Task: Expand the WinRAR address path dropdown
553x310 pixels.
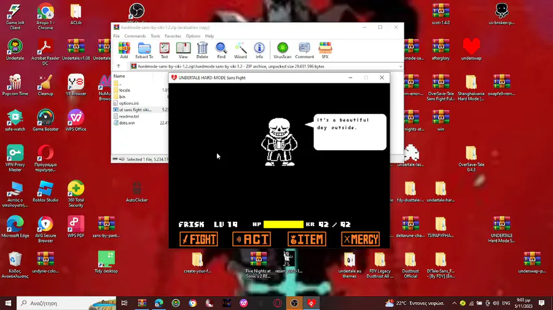Action: tap(401, 66)
